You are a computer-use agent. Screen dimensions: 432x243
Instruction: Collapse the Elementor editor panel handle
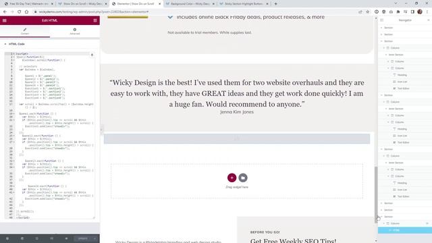coord(101,129)
